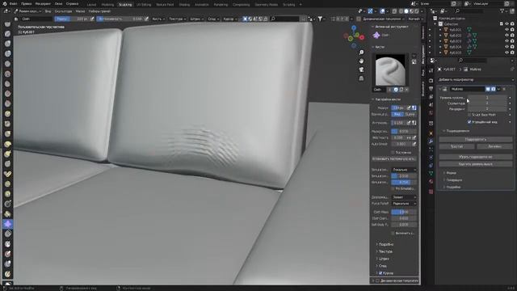The image size is (517, 291).
Task: Open the Active Tool properties tab
Action: click(431, 70)
